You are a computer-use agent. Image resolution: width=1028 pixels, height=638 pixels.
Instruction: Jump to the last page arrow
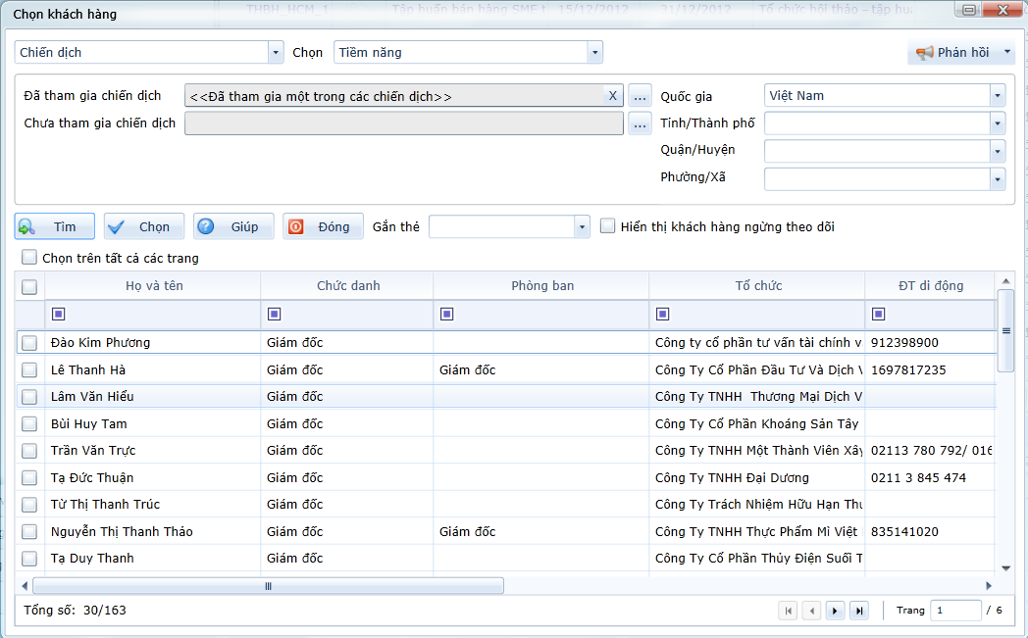coord(858,611)
